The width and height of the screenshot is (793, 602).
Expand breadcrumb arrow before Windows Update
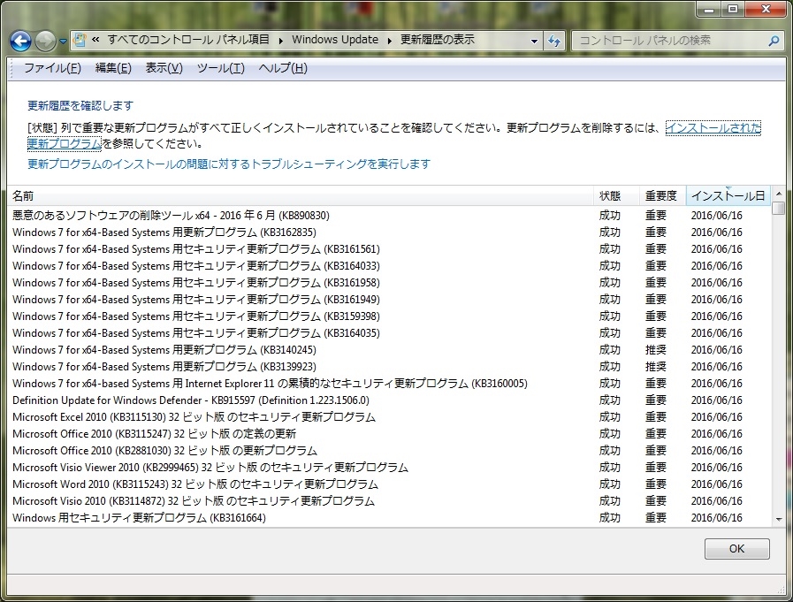pyautogui.click(x=280, y=41)
